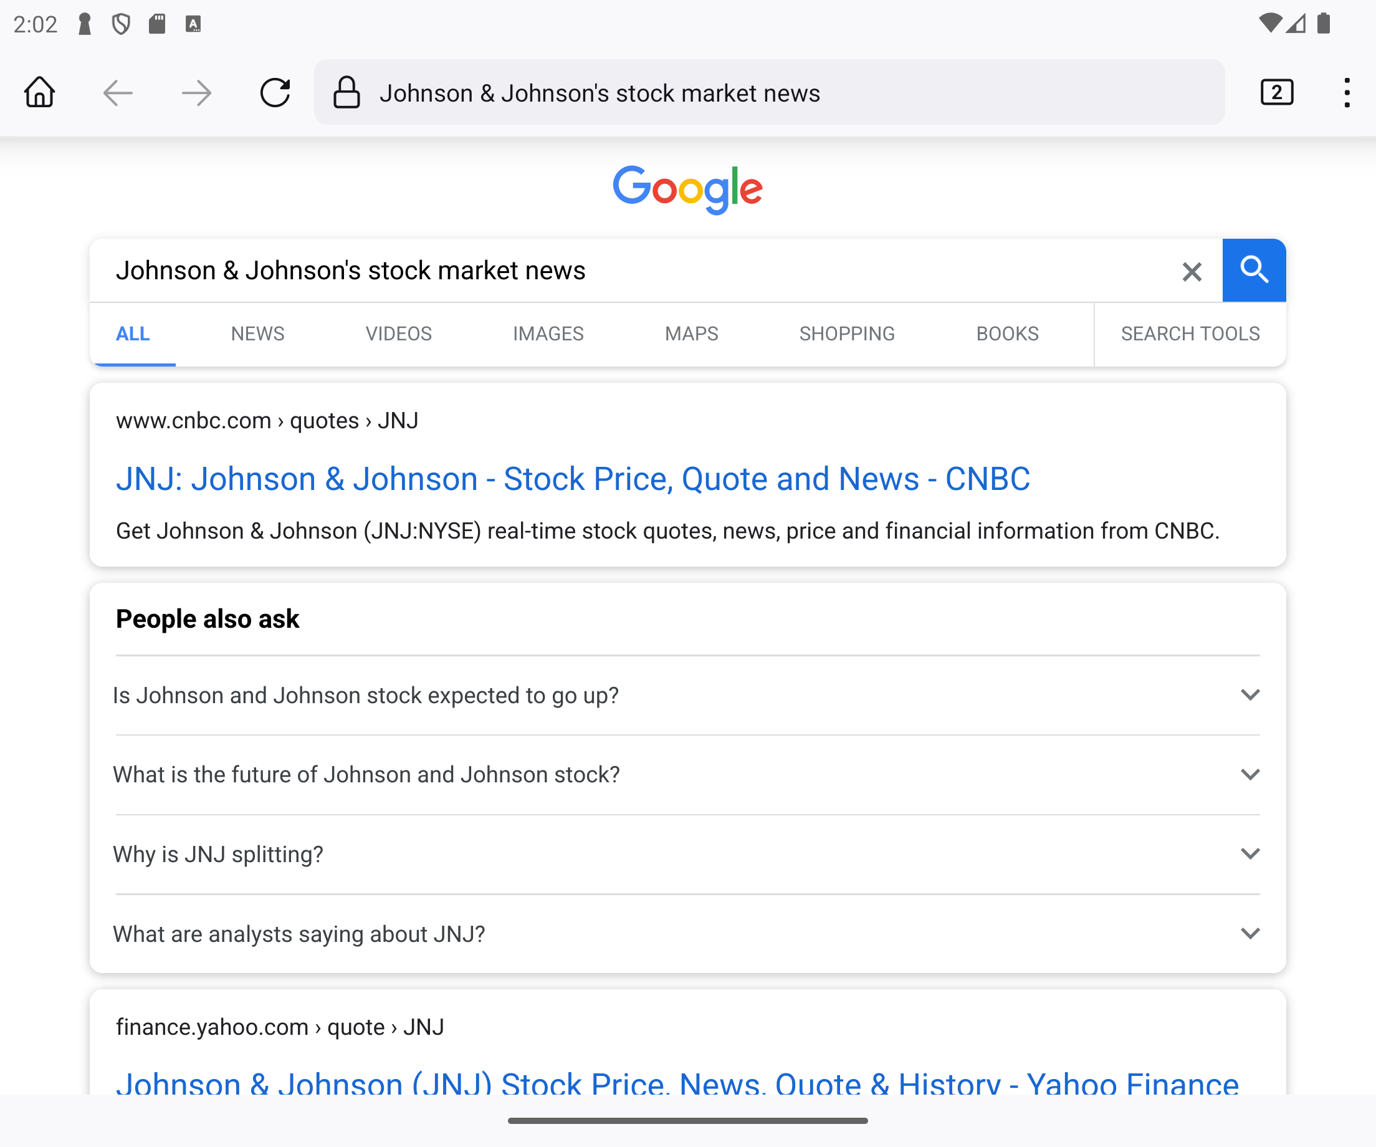Tap the browser address bar text

600,93
